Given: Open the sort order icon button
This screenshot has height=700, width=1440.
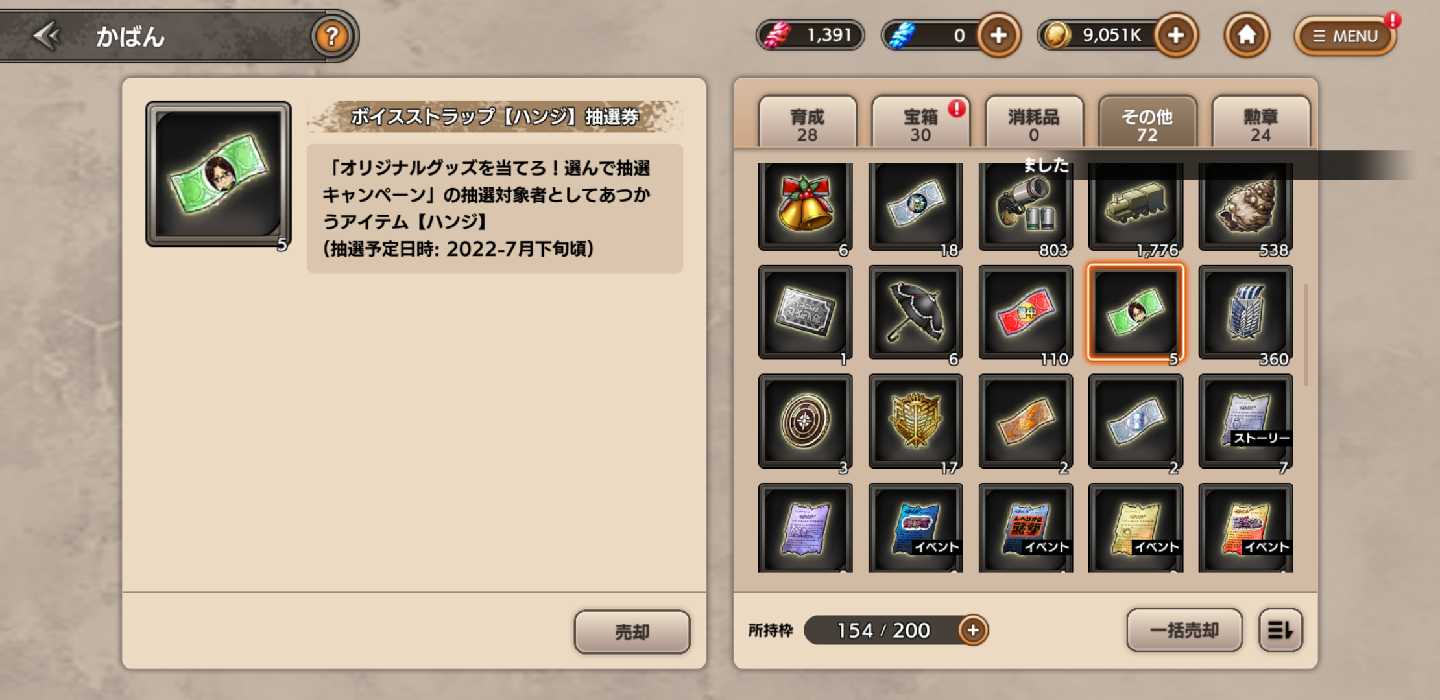Looking at the screenshot, I should point(1280,630).
